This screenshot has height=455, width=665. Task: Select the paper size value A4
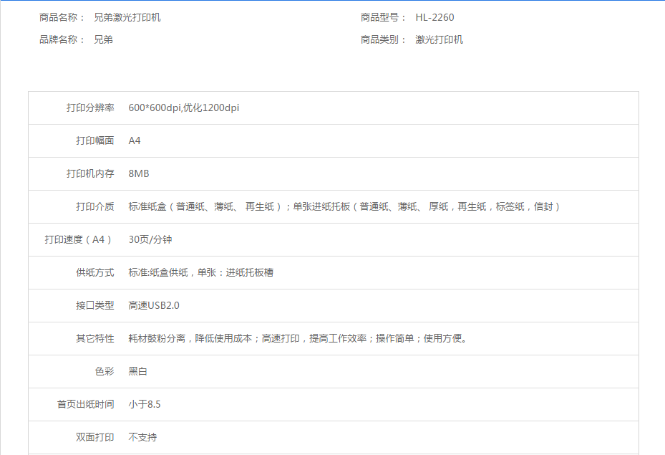pos(135,140)
